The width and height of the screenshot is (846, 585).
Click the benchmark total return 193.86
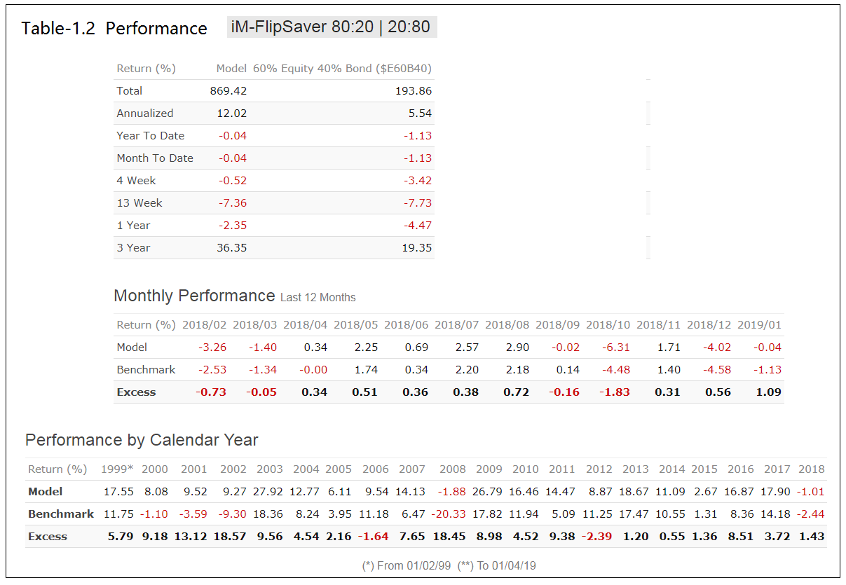coord(414,91)
